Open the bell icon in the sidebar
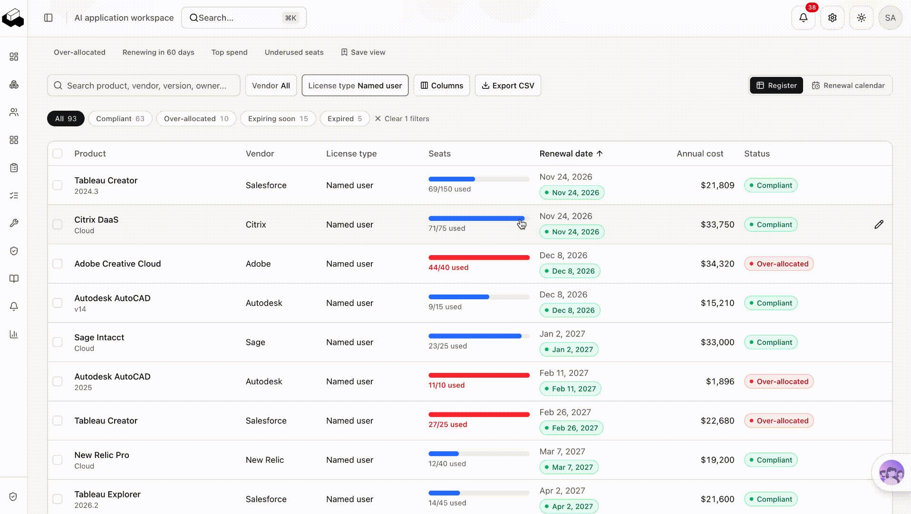 [14, 306]
